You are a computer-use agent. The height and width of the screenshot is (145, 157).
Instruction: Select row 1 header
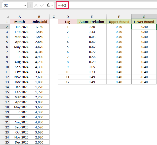tap(5, 22)
